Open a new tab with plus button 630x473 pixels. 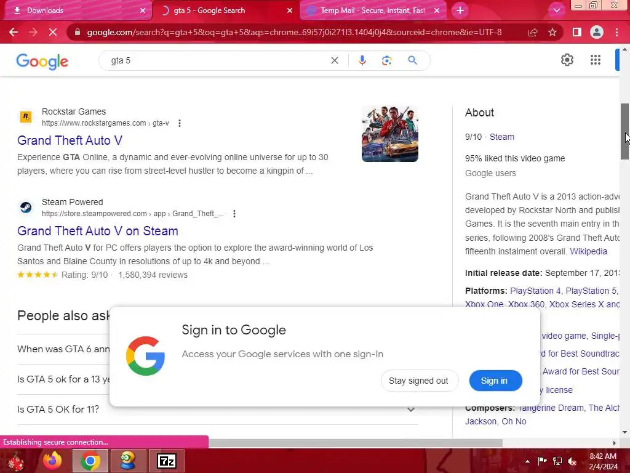pos(460,10)
